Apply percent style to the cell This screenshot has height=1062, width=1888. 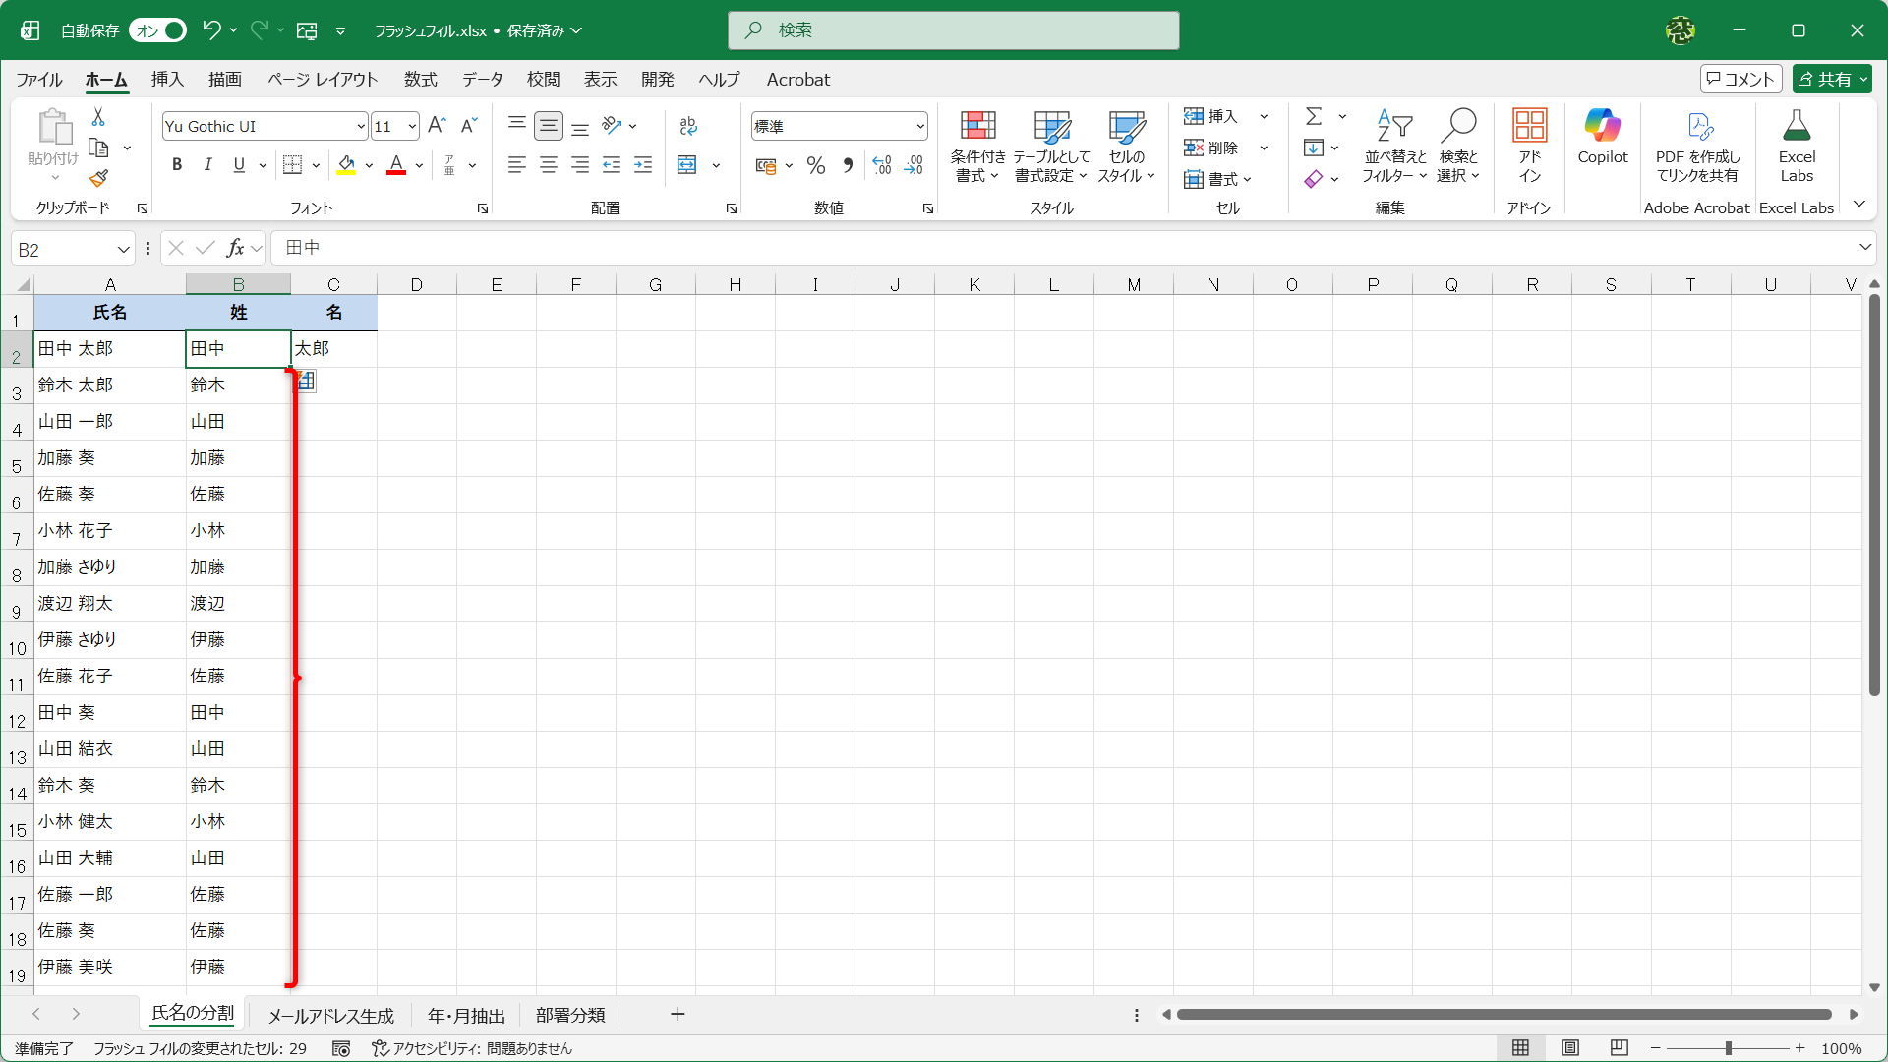tap(815, 165)
